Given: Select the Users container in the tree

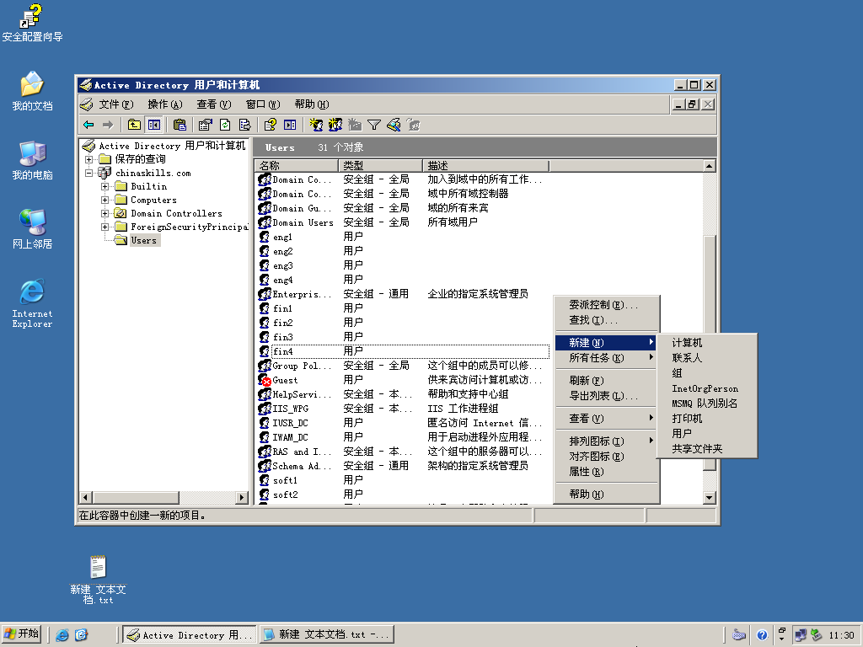Looking at the screenshot, I should (143, 240).
